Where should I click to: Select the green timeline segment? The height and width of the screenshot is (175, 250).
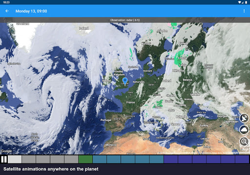tap(85, 159)
